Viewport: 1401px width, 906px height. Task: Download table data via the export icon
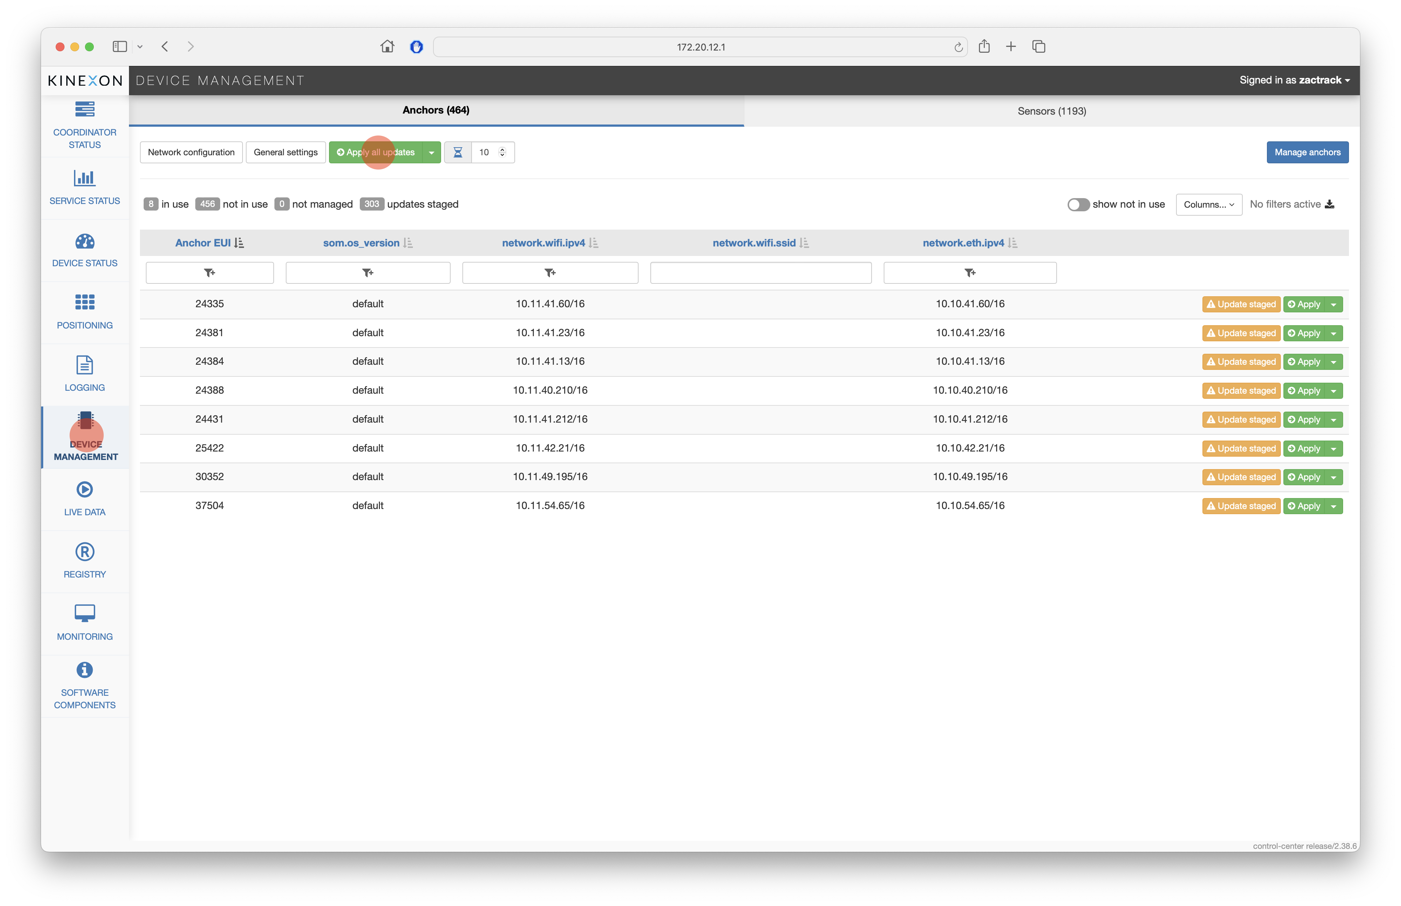point(1330,204)
